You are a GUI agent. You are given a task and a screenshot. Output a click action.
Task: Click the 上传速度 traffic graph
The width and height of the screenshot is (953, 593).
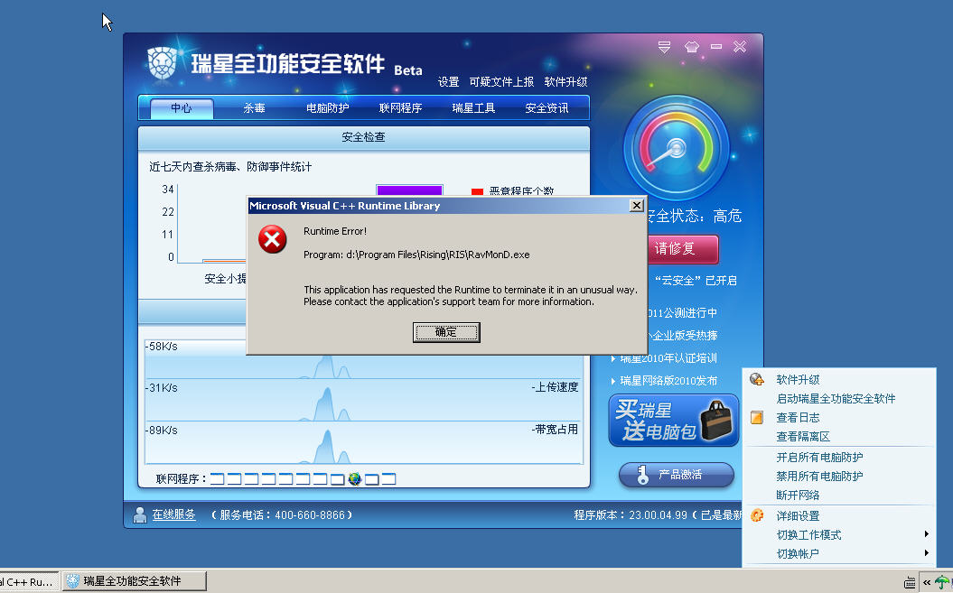pyautogui.click(x=363, y=401)
